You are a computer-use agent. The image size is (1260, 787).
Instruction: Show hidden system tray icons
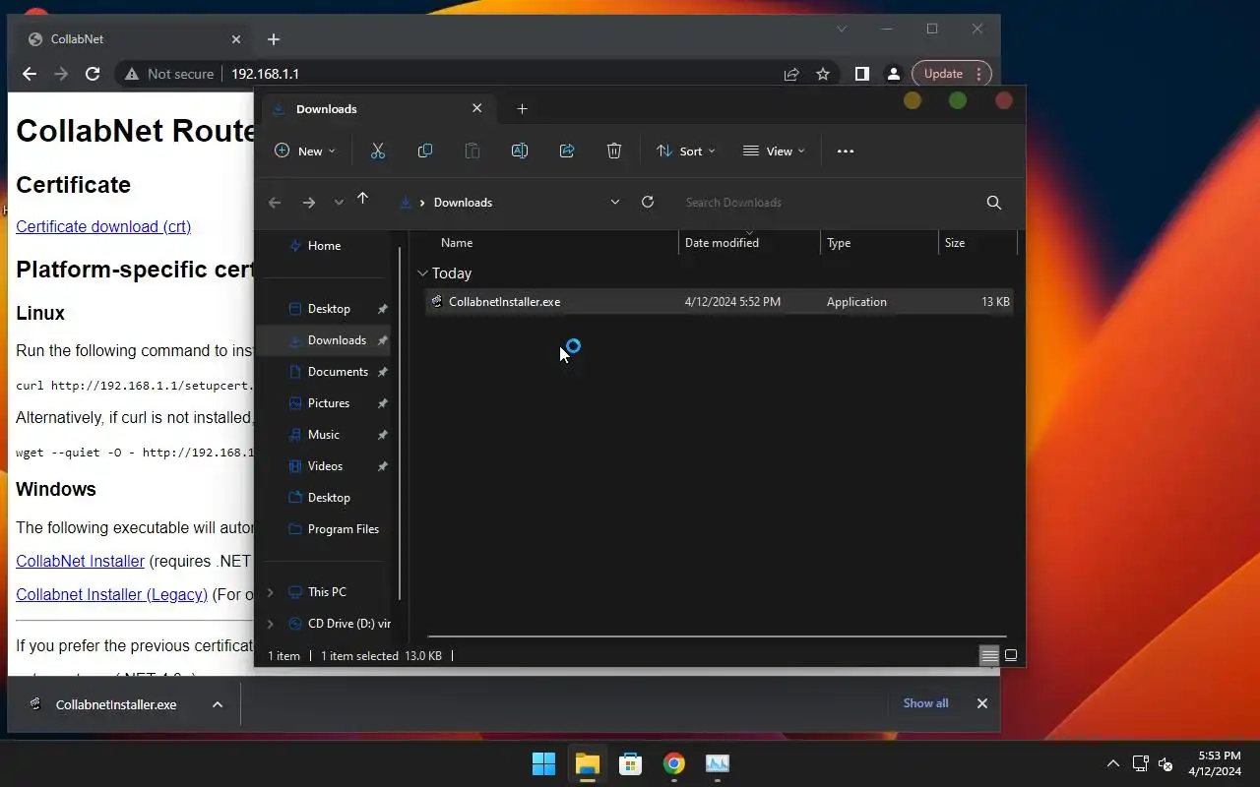1113,763
